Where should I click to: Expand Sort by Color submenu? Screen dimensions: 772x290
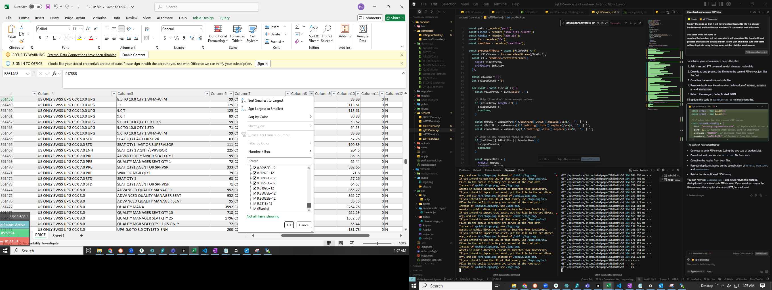point(280,117)
